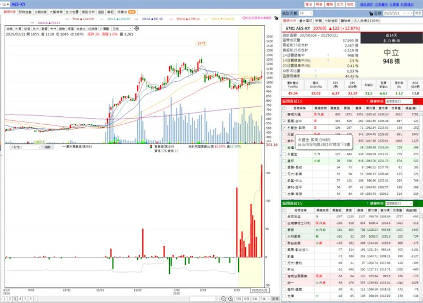Click the 5年 range button
Viewport: 423px width, 303px height.
[263, 298]
